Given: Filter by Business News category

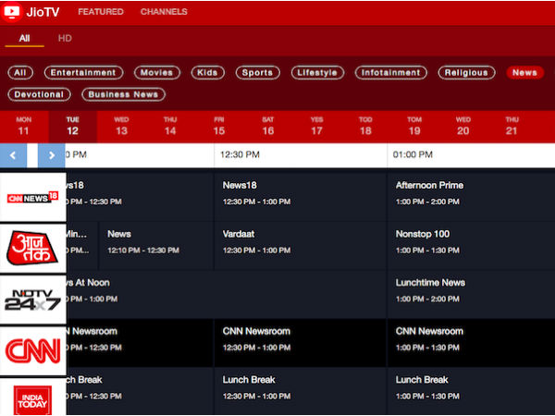Looking at the screenshot, I should [x=124, y=94].
